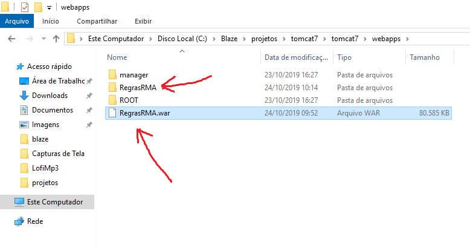Expand chevron after Blaze breadcrumb

(244, 39)
